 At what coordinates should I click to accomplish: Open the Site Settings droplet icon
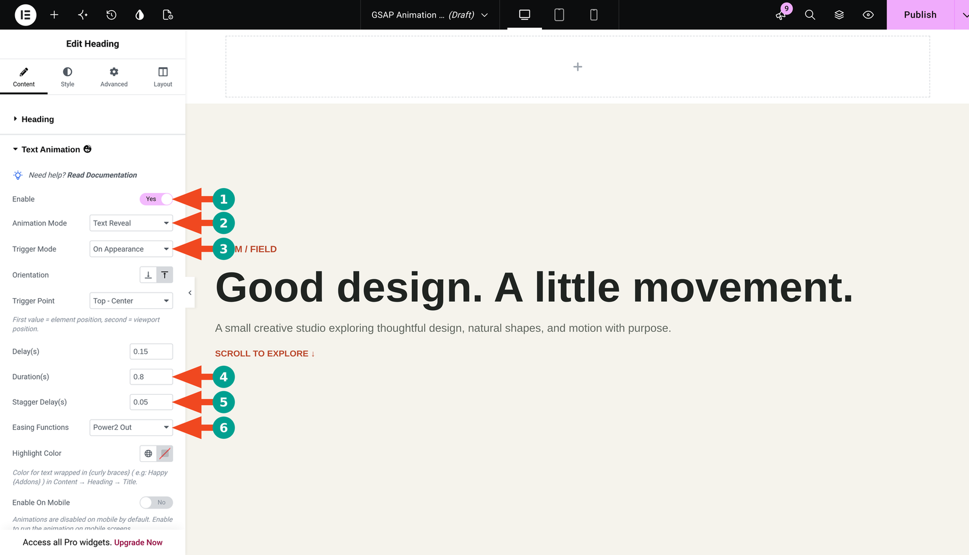coord(140,15)
